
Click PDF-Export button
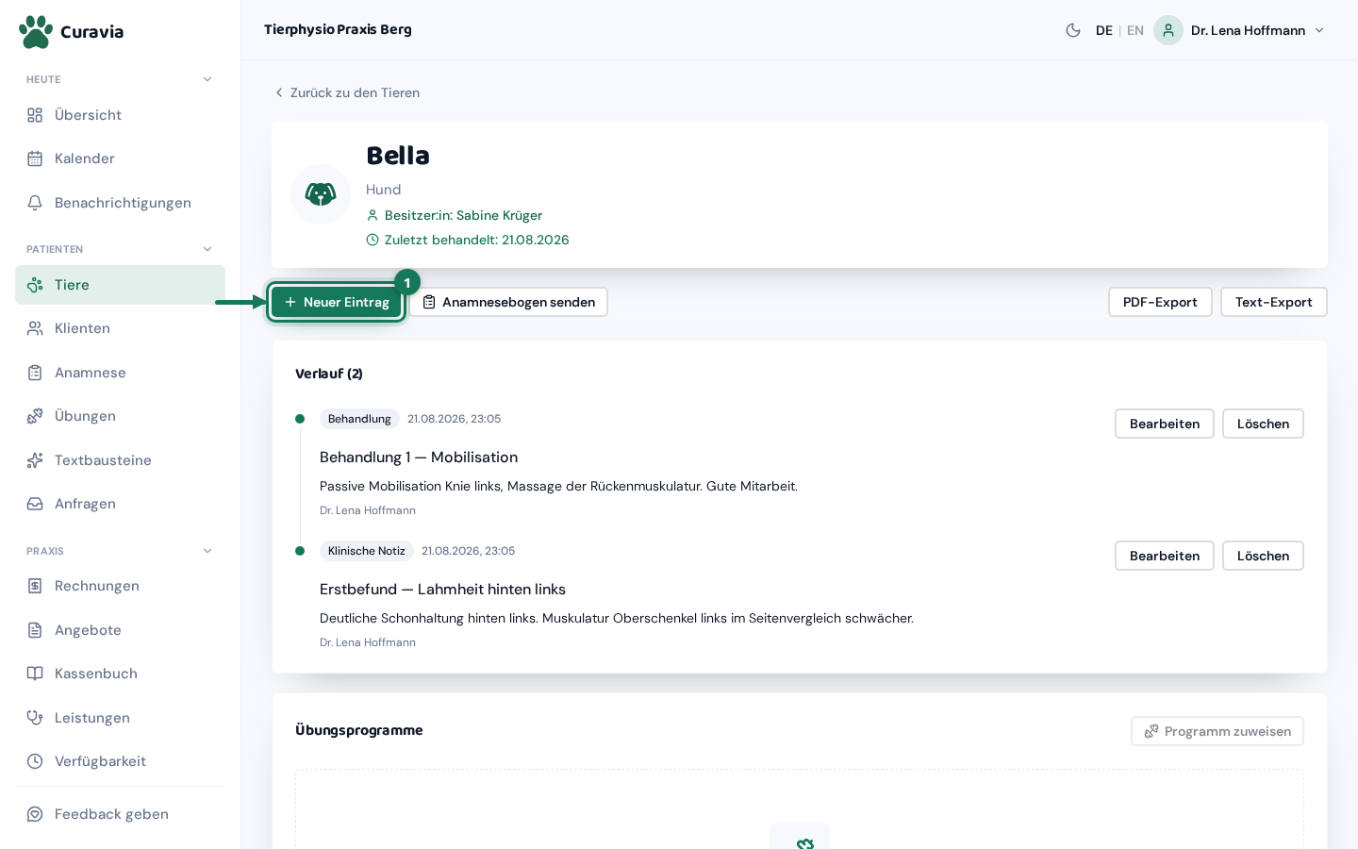pyautogui.click(x=1160, y=302)
